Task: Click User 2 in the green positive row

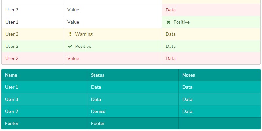Action: (x=12, y=46)
